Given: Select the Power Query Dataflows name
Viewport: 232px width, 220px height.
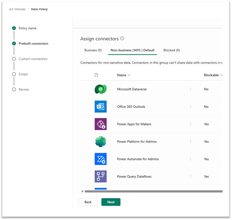Looking at the screenshot, I should pyautogui.click(x=134, y=176).
